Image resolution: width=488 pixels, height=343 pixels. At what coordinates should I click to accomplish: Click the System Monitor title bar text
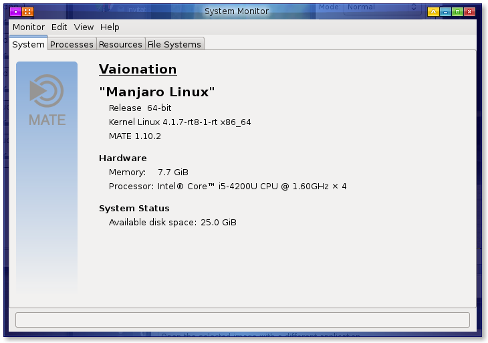[x=237, y=11]
